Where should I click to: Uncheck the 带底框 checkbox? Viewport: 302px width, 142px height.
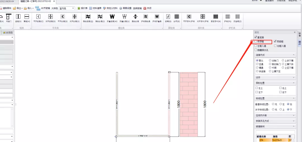pos(275,41)
